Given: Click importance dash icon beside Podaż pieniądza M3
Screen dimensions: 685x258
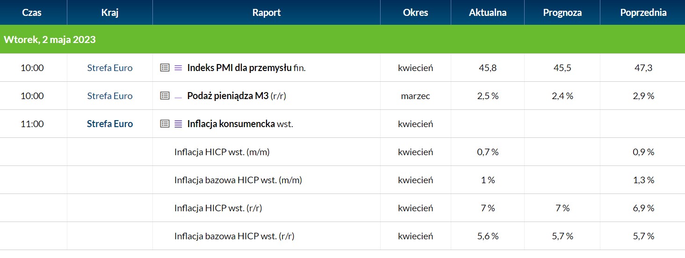Looking at the screenshot, I should pos(178,97).
